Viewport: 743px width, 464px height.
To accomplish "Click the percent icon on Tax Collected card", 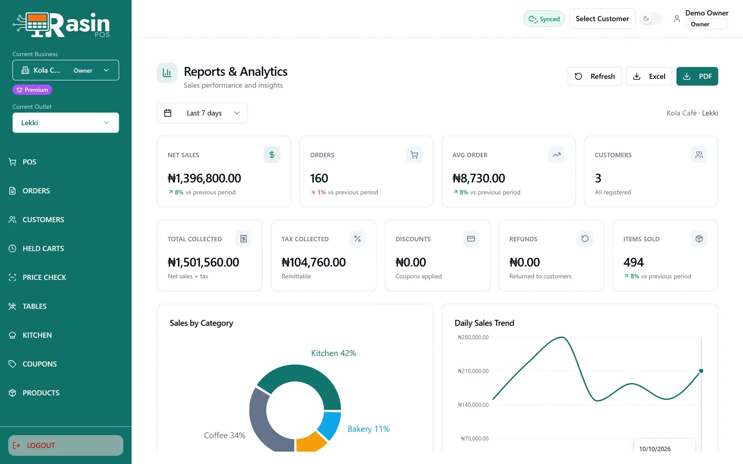I will (358, 239).
